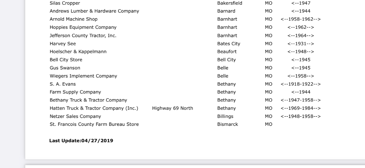Click the S. A. Evans entry
Image resolution: width=365 pixels, height=168 pixels.
tap(63, 84)
